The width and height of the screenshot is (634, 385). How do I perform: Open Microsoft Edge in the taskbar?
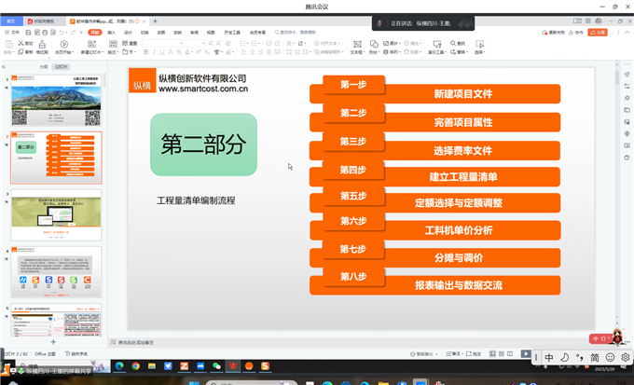click(x=119, y=366)
